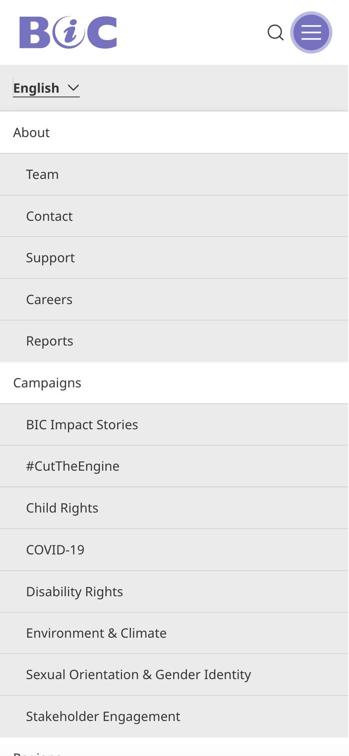Select the Campaigns menu section
The image size is (349, 756).
[47, 383]
